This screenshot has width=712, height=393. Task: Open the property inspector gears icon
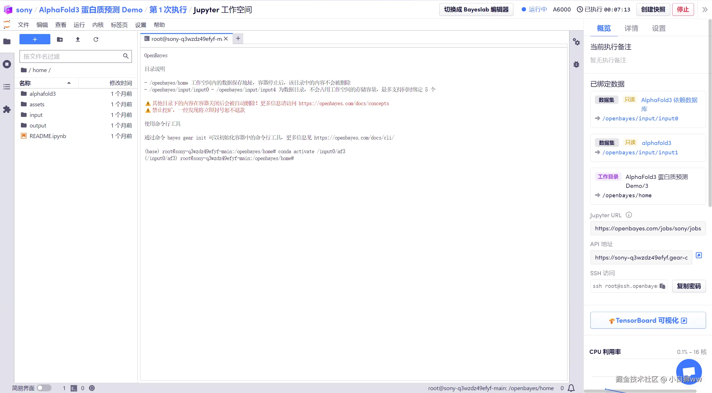[x=576, y=42]
